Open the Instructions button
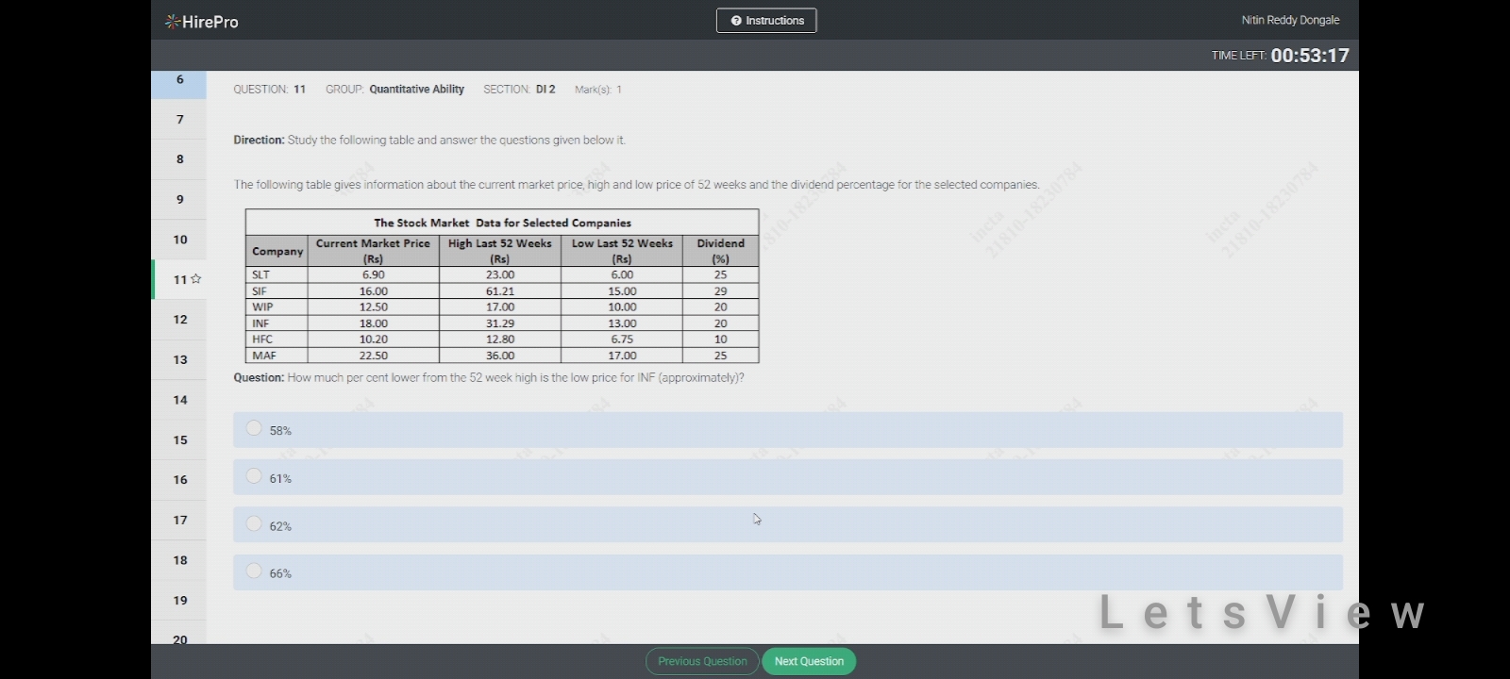Screen dimensions: 1510x679 click(766, 21)
